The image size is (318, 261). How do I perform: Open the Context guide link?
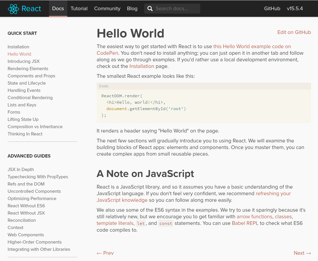(x=16, y=228)
